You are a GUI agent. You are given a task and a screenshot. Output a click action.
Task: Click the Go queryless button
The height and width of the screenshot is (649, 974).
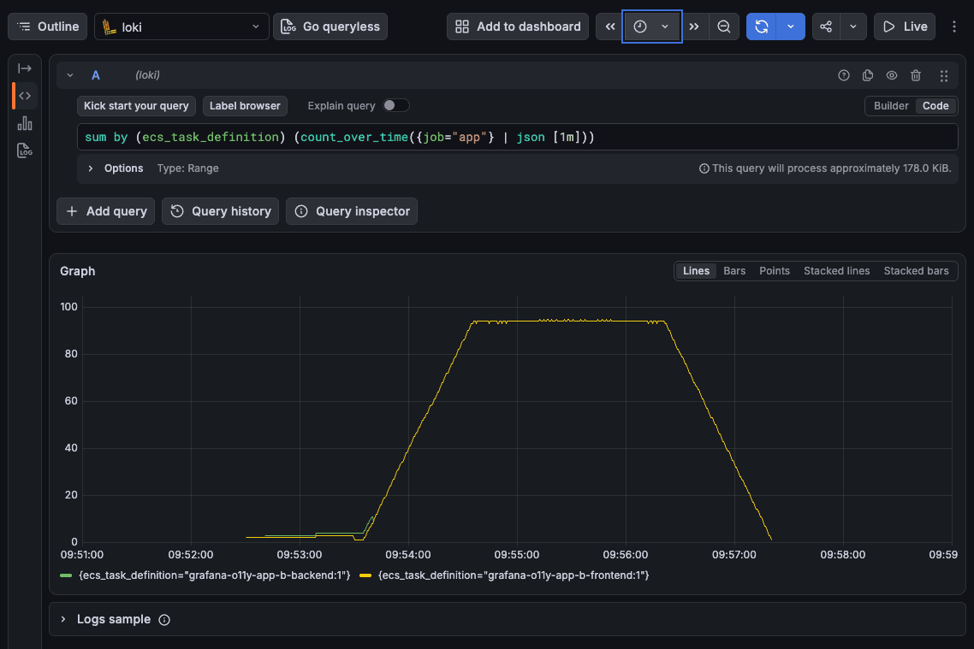point(330,27)
